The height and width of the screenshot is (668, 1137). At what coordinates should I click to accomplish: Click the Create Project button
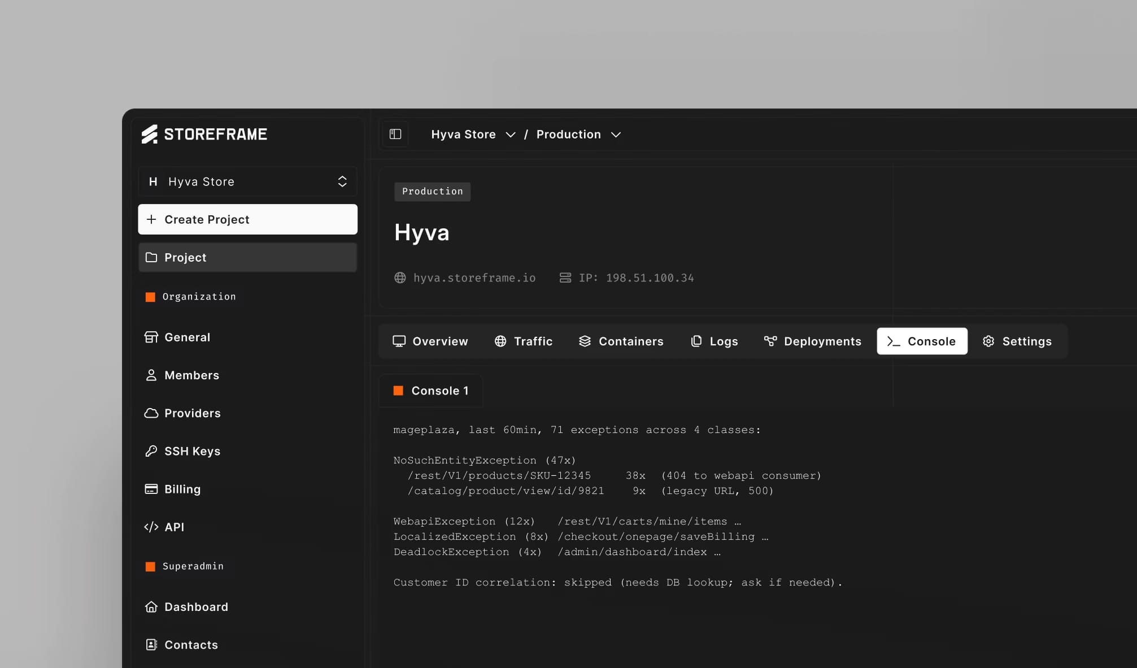[x=247, y=219]
